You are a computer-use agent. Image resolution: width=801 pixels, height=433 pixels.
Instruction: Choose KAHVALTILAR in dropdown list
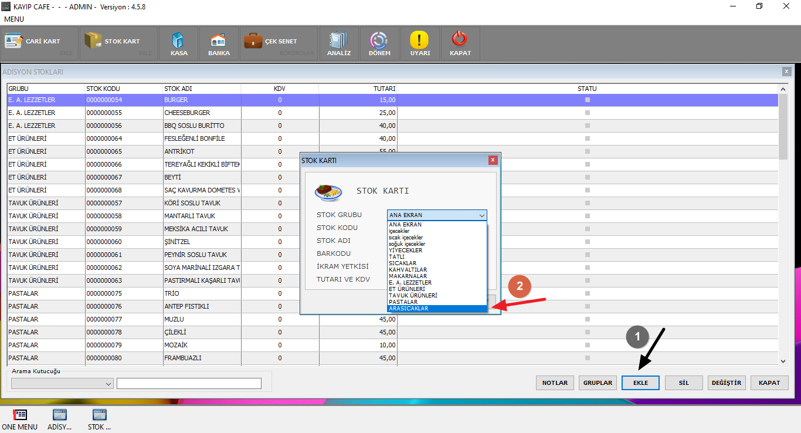pyautogui.click(x=437, y=270)
